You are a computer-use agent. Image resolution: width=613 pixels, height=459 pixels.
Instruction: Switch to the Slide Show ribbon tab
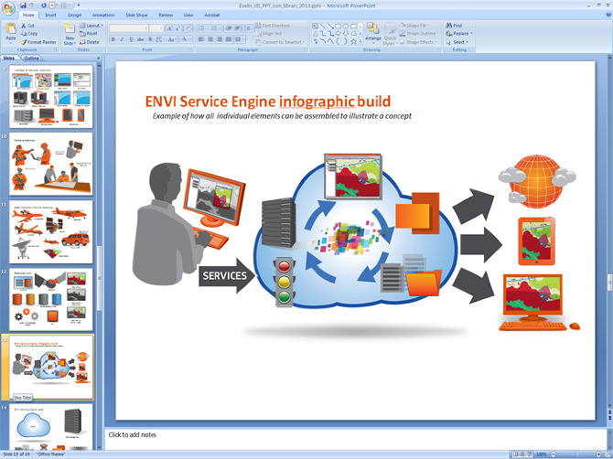(136, 16)
